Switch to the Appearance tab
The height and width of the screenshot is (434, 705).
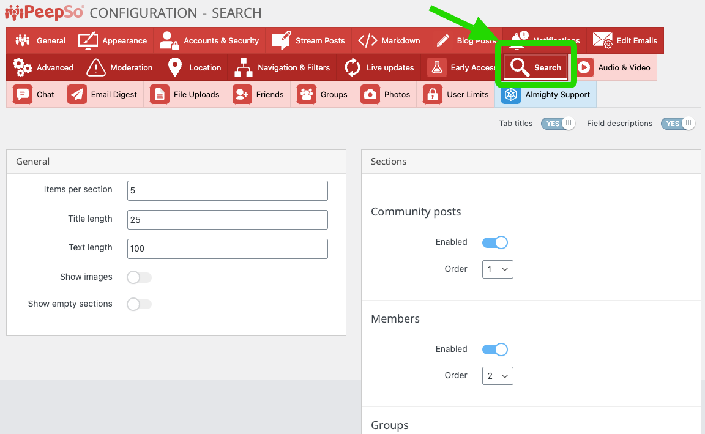tap(113, 40)
